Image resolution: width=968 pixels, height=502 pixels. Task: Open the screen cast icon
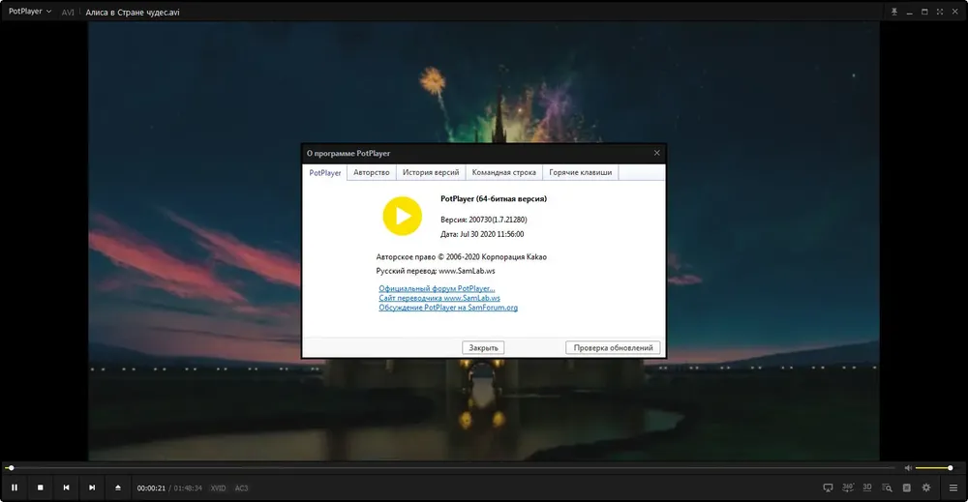pyautogui.click(x=828, y=487)
